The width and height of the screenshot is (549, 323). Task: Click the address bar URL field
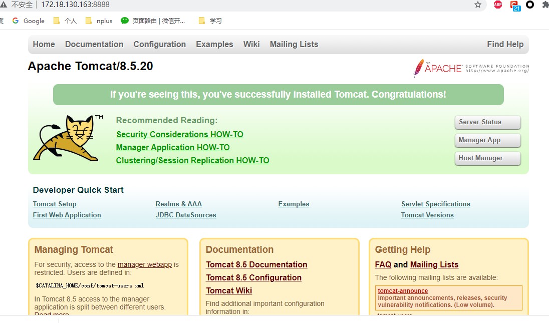pos(75,5)
